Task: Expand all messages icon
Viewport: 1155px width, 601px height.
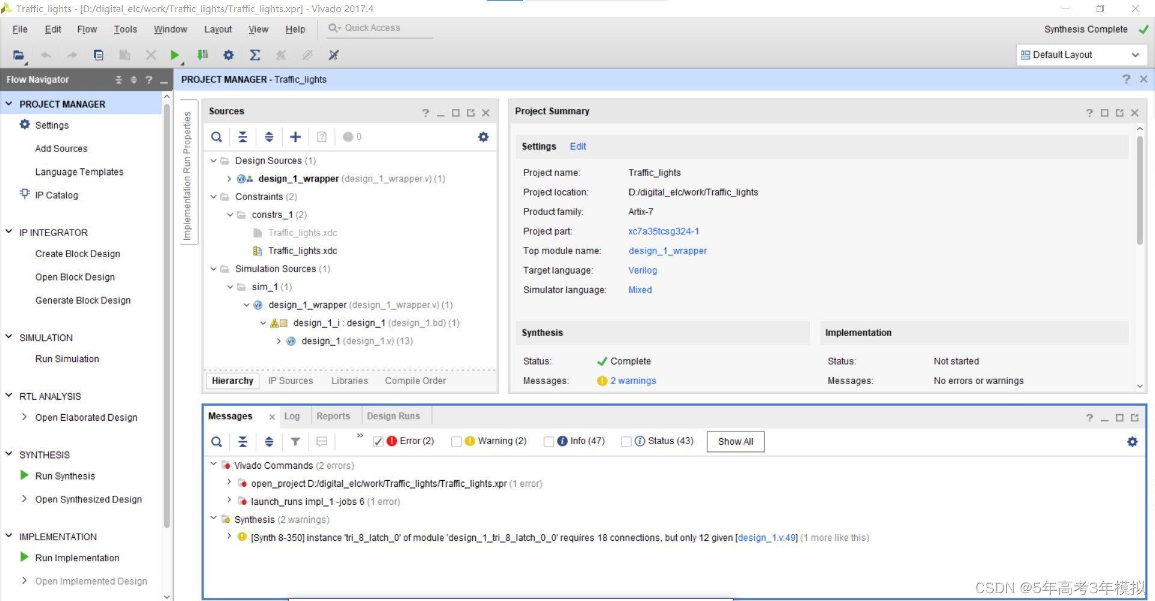Action: tap(269, 442)
